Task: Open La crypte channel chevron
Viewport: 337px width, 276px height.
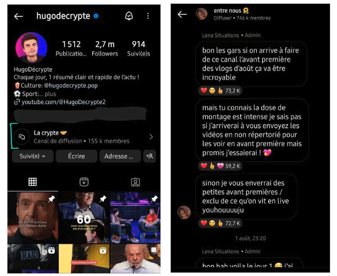Action: click(x=151, y=137)
